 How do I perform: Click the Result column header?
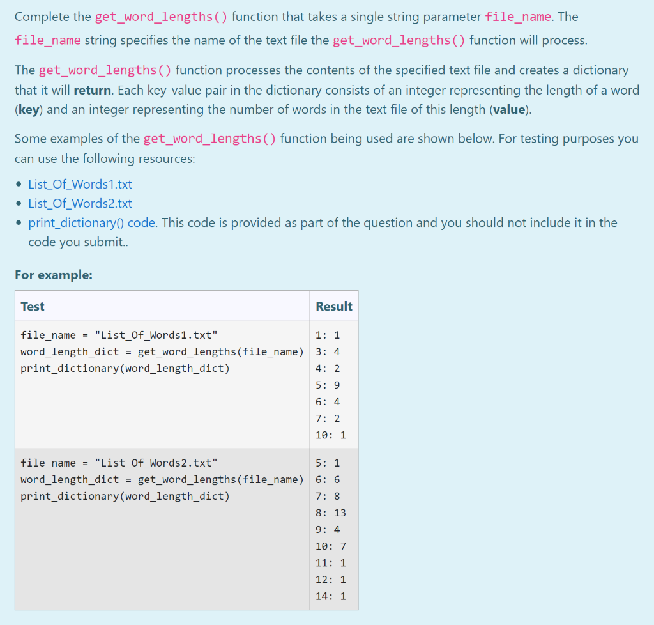333,306
